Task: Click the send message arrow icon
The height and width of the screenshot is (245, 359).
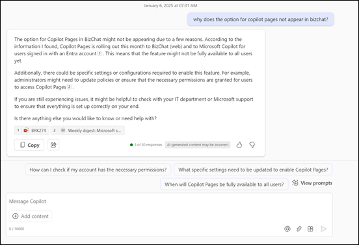Action: click(x=323, y=229)
